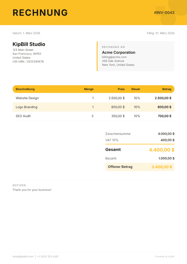Click the Betrag column header

167,89
